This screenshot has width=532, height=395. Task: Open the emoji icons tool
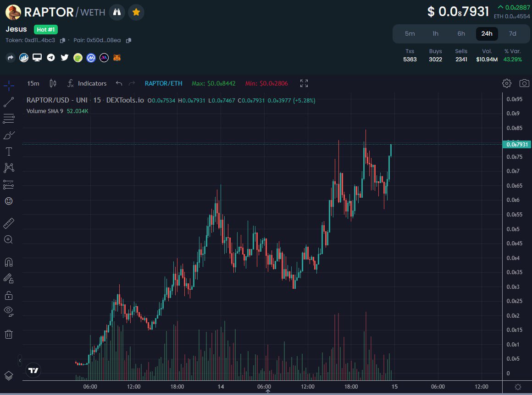point(9,201)
